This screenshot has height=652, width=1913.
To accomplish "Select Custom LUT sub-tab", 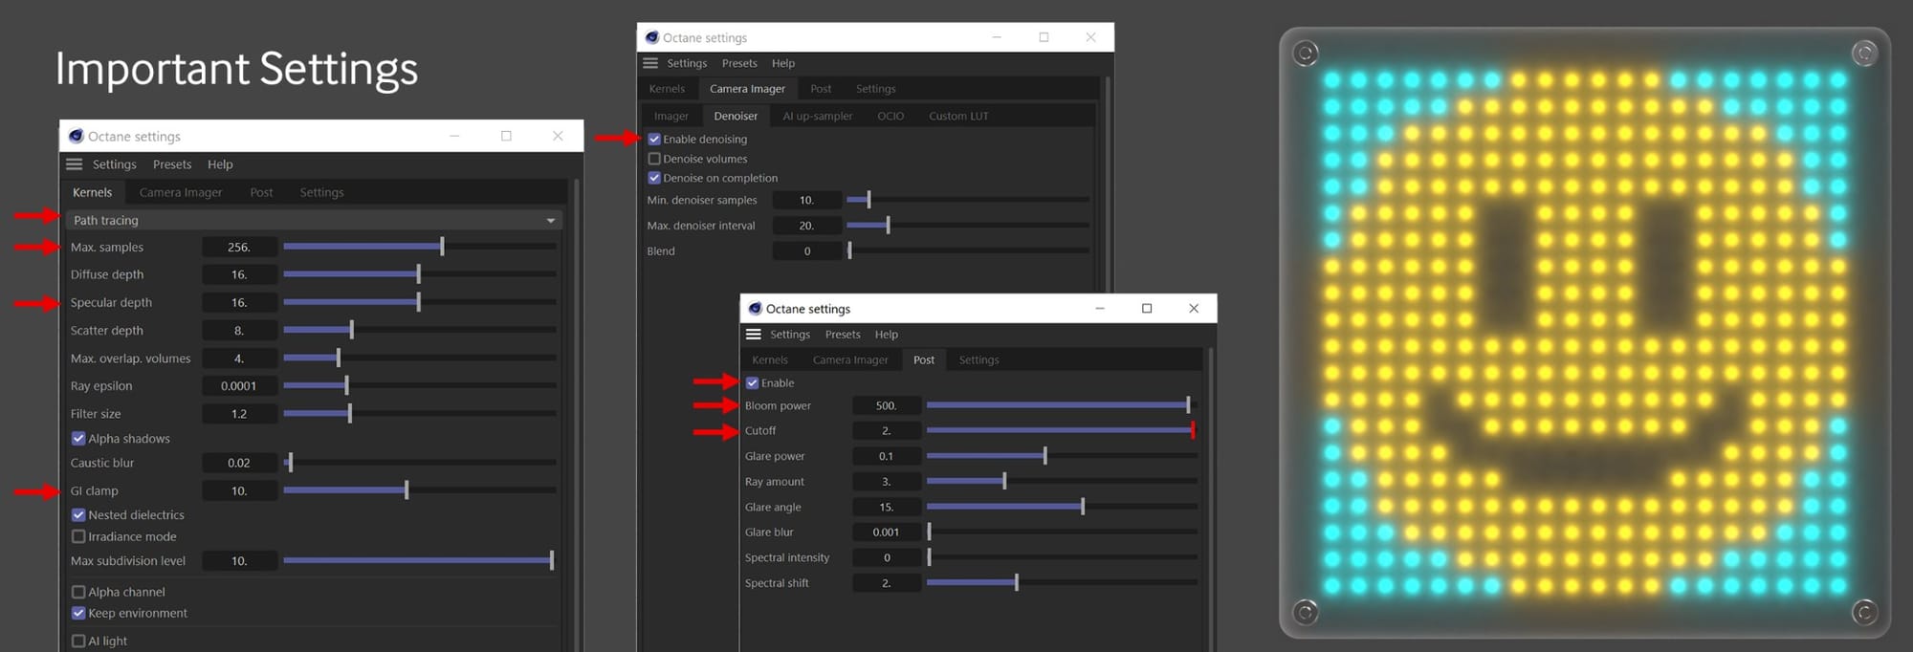I will pos(958,116).
